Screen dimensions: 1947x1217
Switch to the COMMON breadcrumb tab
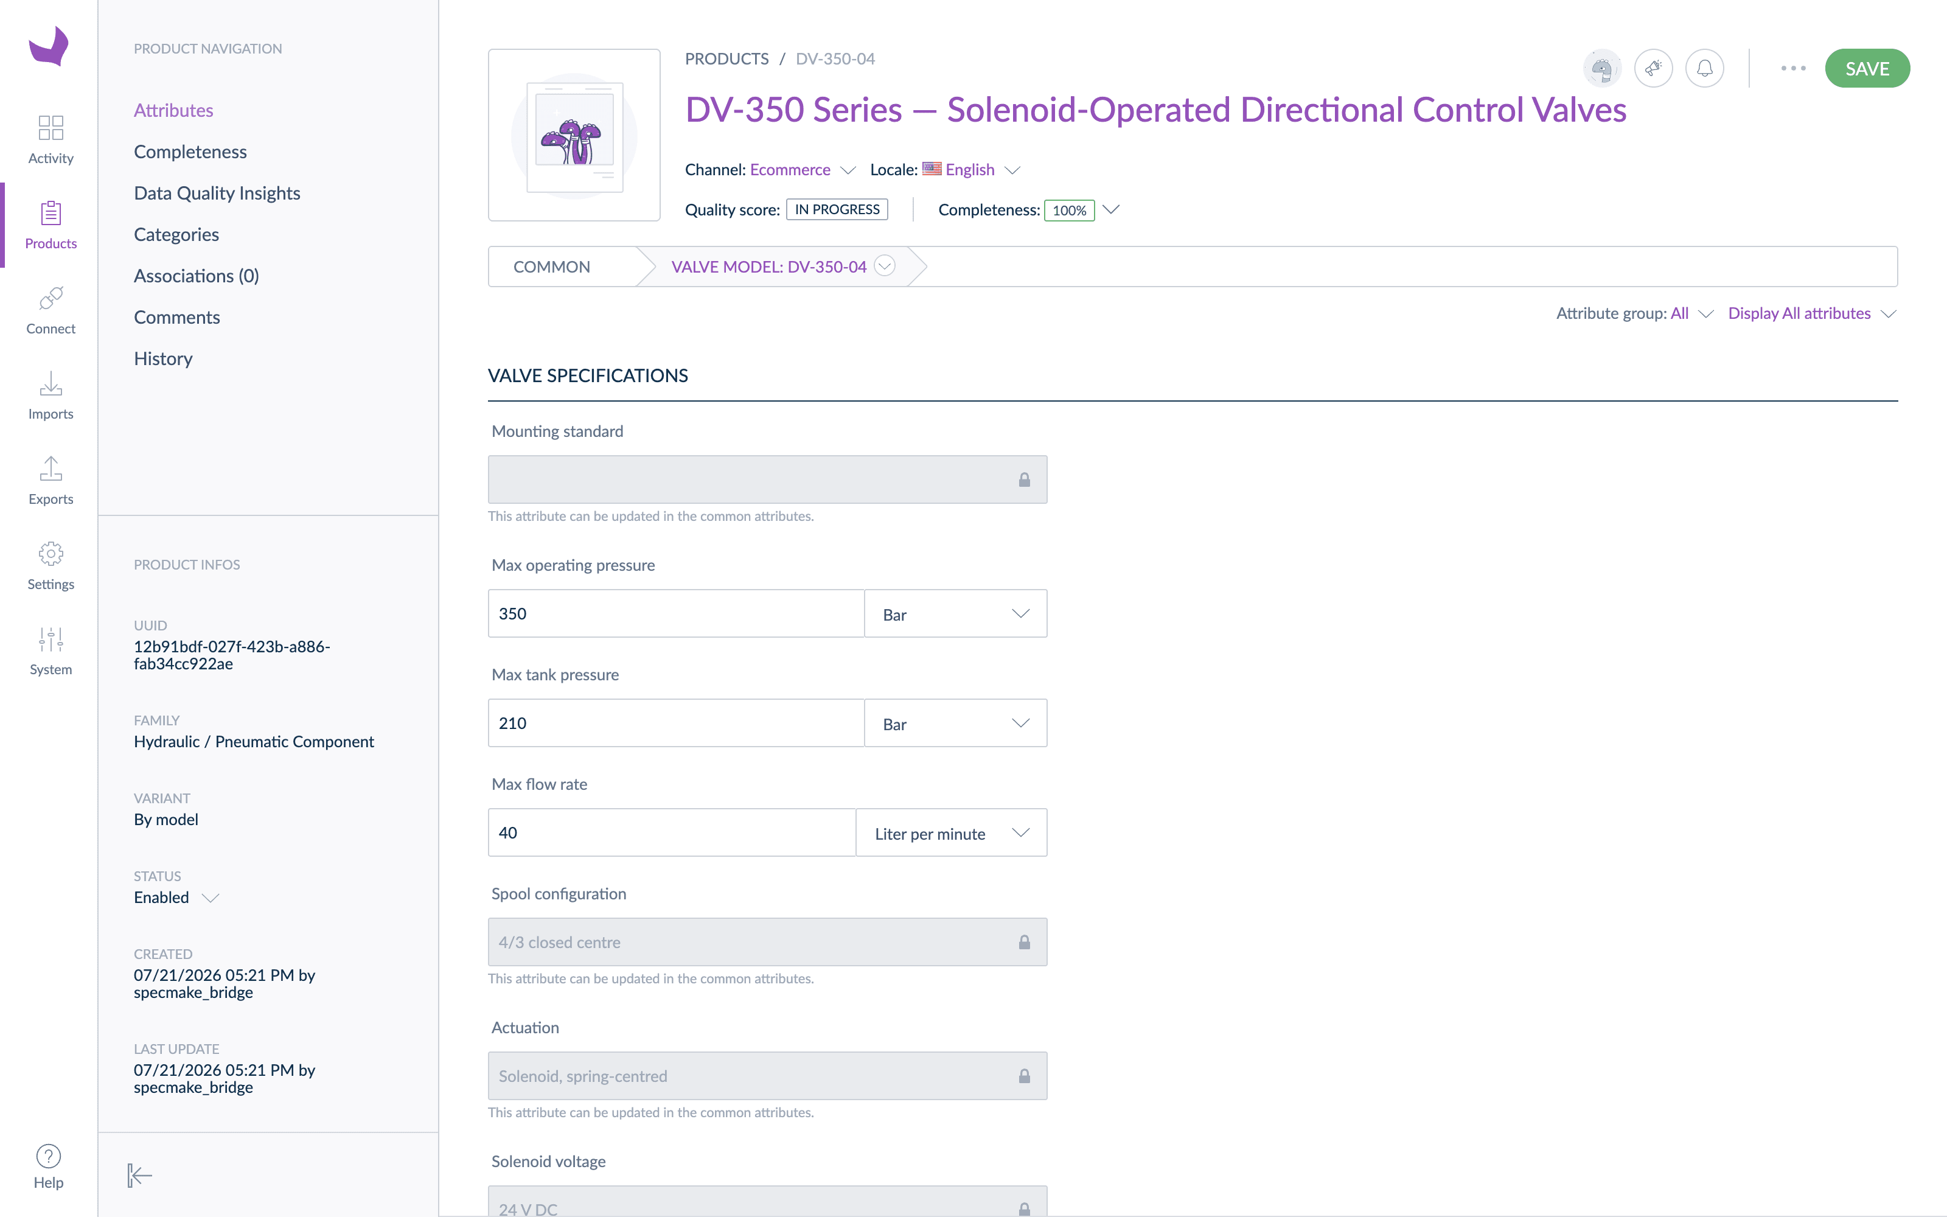coord(552,267)
